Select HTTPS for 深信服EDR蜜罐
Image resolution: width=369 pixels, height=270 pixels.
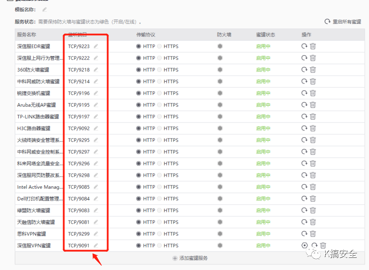(x=159, y=46)
